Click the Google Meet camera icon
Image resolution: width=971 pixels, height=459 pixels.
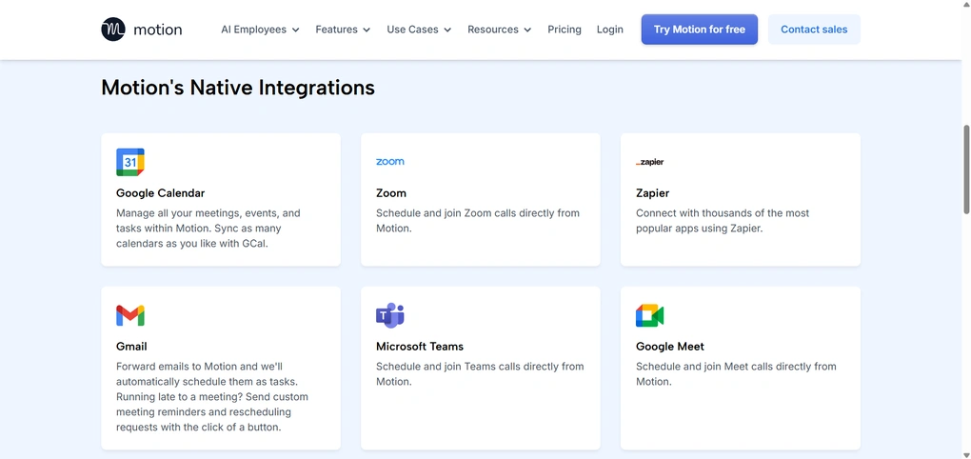(x=649, y=316)
